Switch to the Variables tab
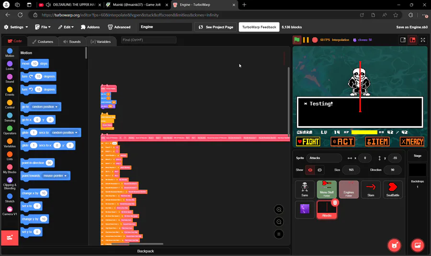431x256 pixels. (x=101, y=42)
